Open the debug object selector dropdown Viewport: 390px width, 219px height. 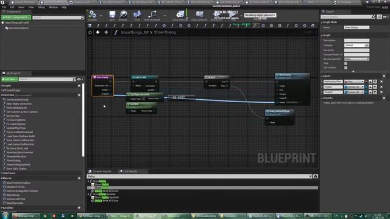pos(260,15)
